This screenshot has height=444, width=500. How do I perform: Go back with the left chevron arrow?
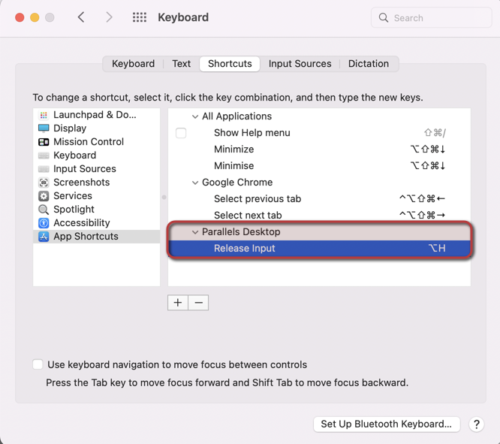81,17
